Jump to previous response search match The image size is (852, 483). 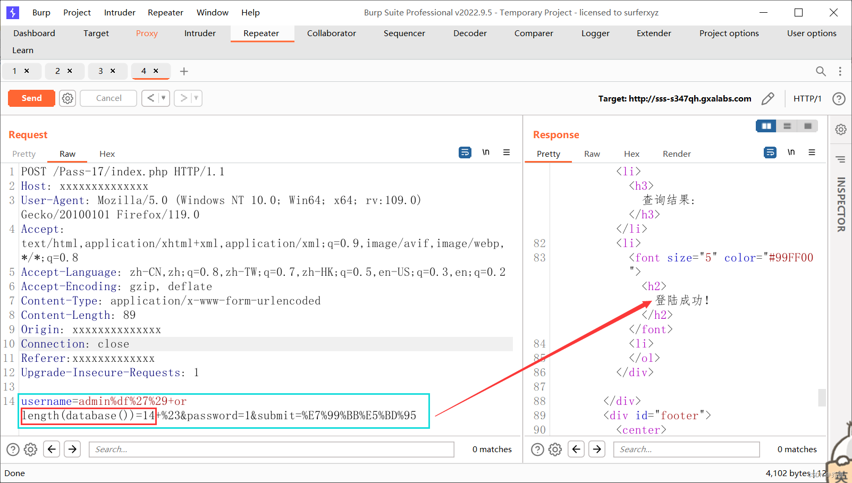click(x=576, y=449)
